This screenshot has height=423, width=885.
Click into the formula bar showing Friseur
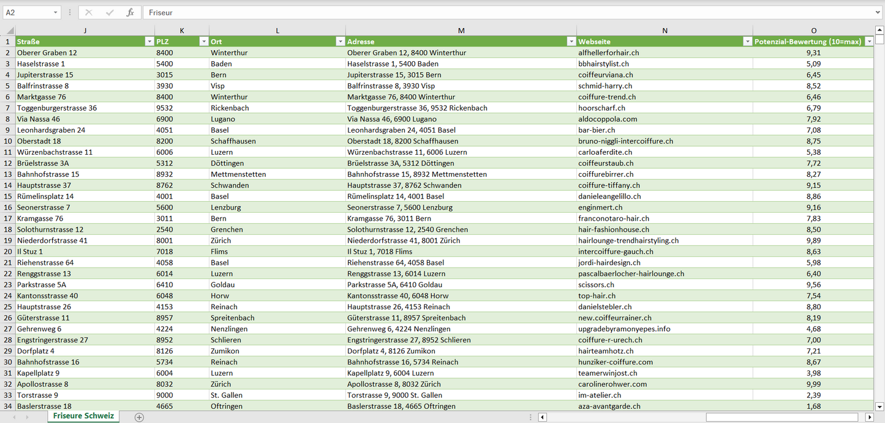(x=490, y=12)
